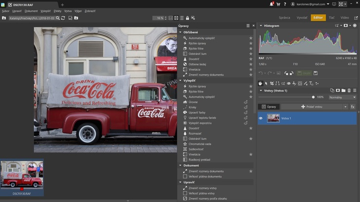The height and width of the screenshot is (202, 360).
Task: Delete layer with the trash icon
Action: (x=349, y=91)
